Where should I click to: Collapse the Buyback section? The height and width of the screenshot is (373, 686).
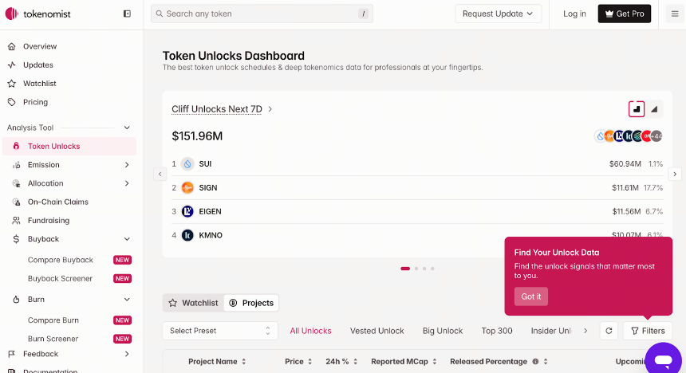[127, 239]
